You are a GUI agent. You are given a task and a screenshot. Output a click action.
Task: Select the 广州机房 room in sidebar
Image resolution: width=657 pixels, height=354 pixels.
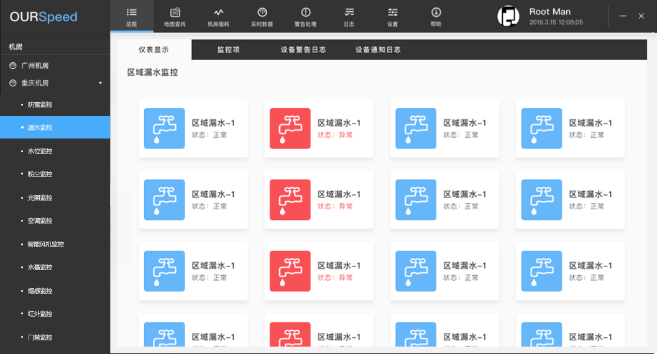click(35, 66)
